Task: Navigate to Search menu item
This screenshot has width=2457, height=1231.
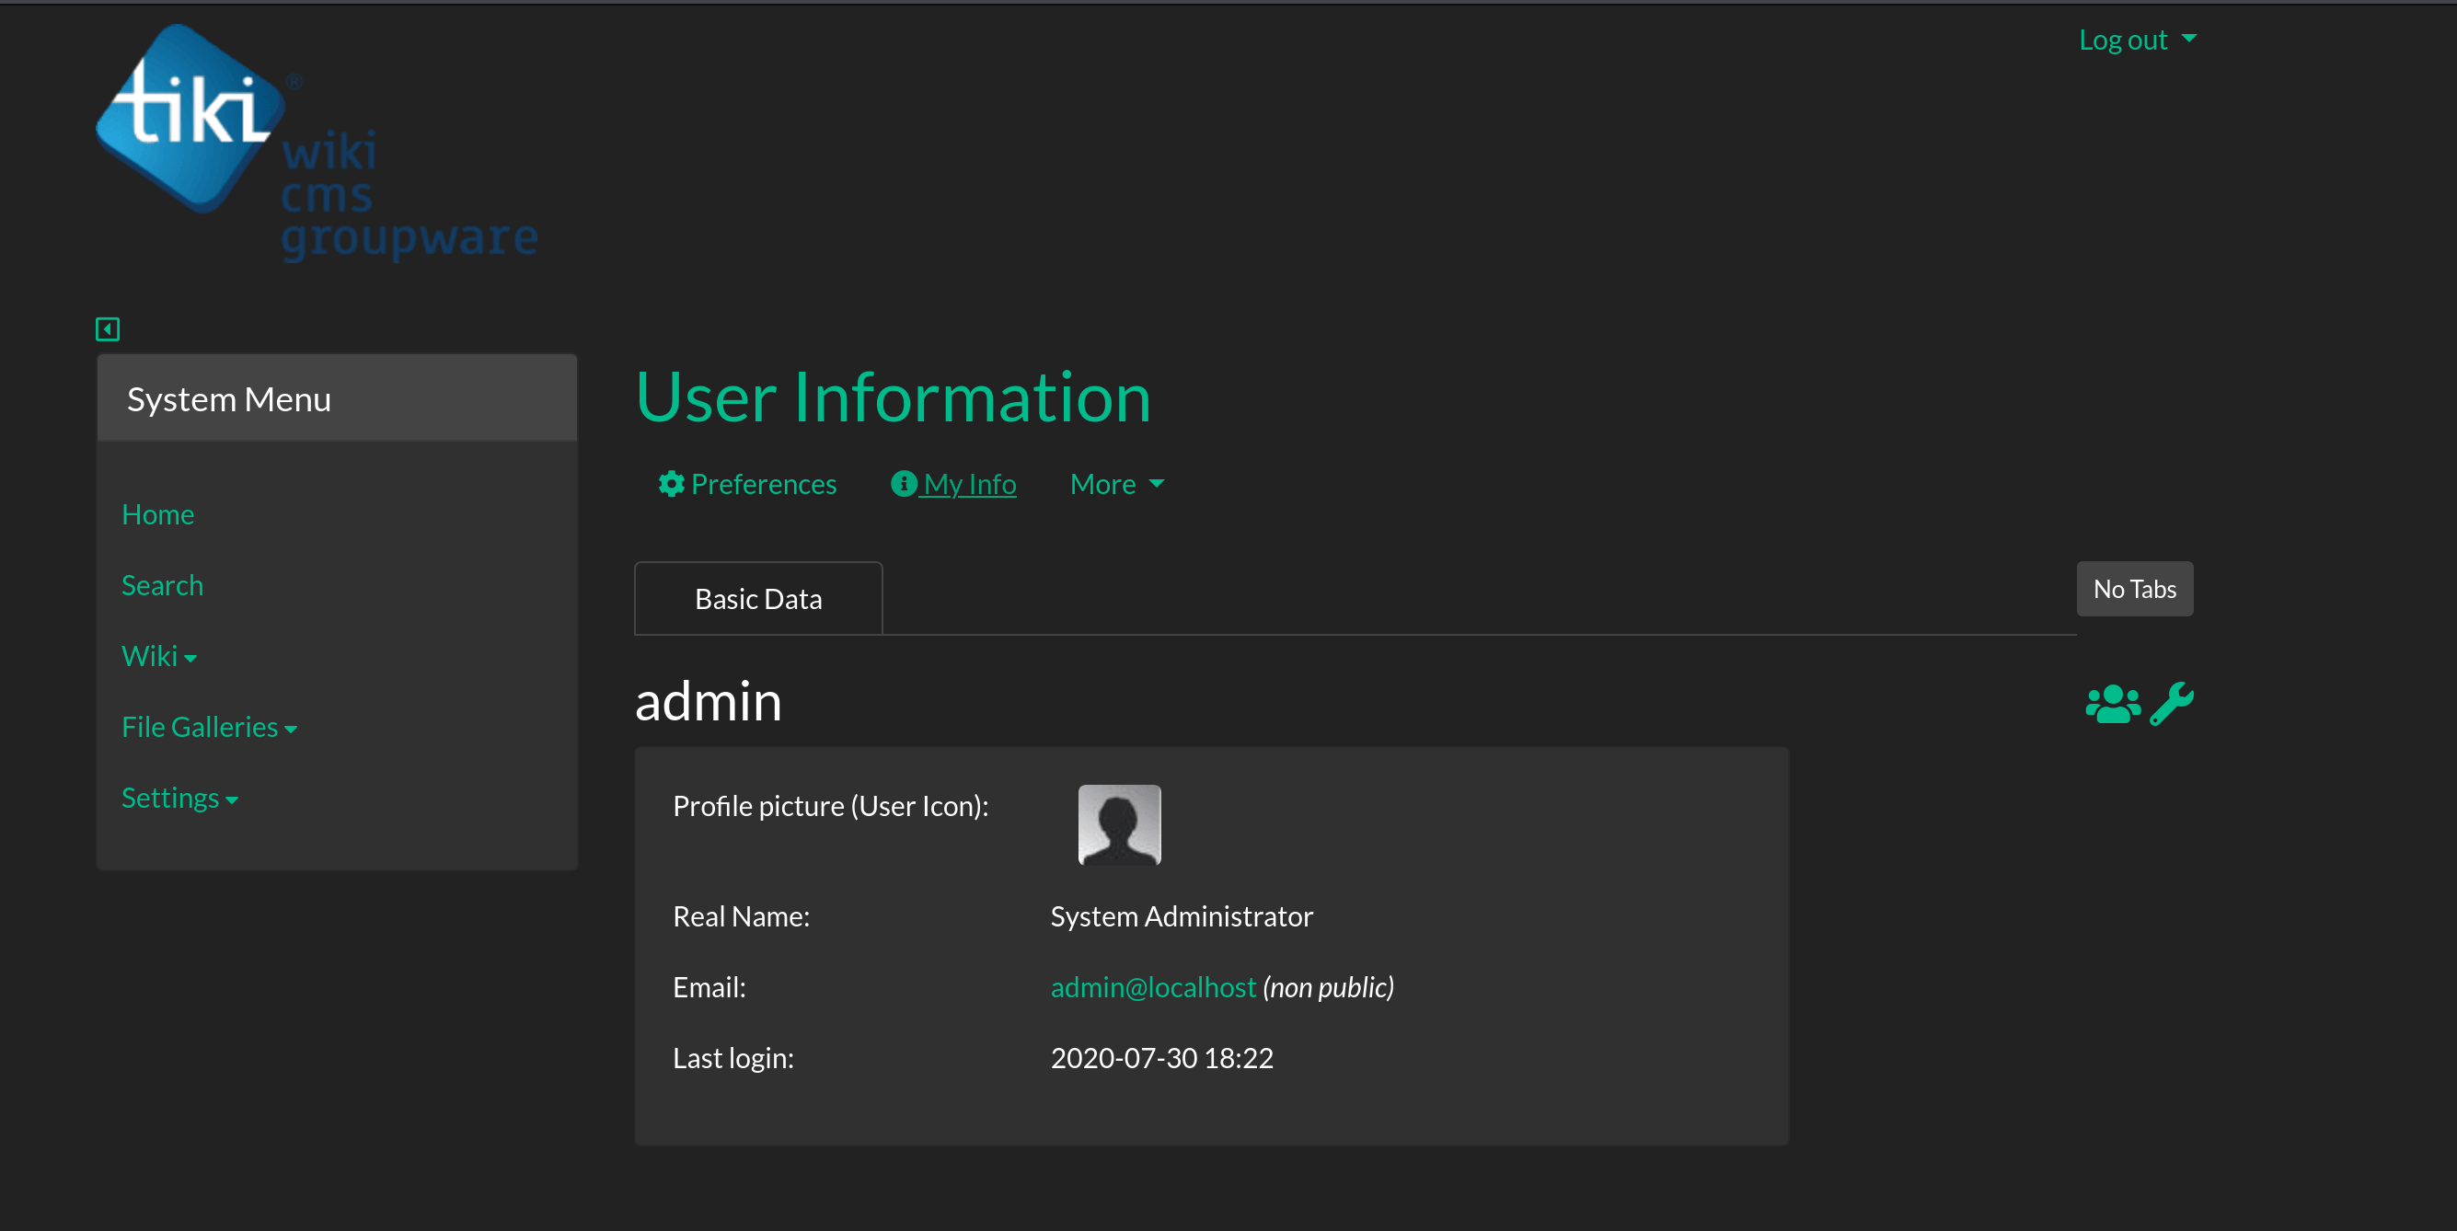Action: coord(162,584)
